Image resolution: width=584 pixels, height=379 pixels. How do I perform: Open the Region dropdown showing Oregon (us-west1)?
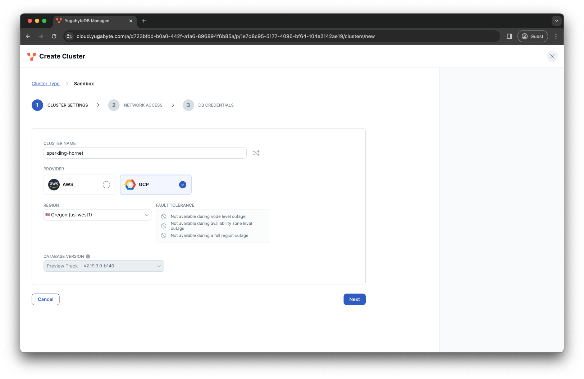97,215
